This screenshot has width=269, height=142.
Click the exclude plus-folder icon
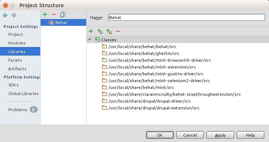tap(109, 31)
